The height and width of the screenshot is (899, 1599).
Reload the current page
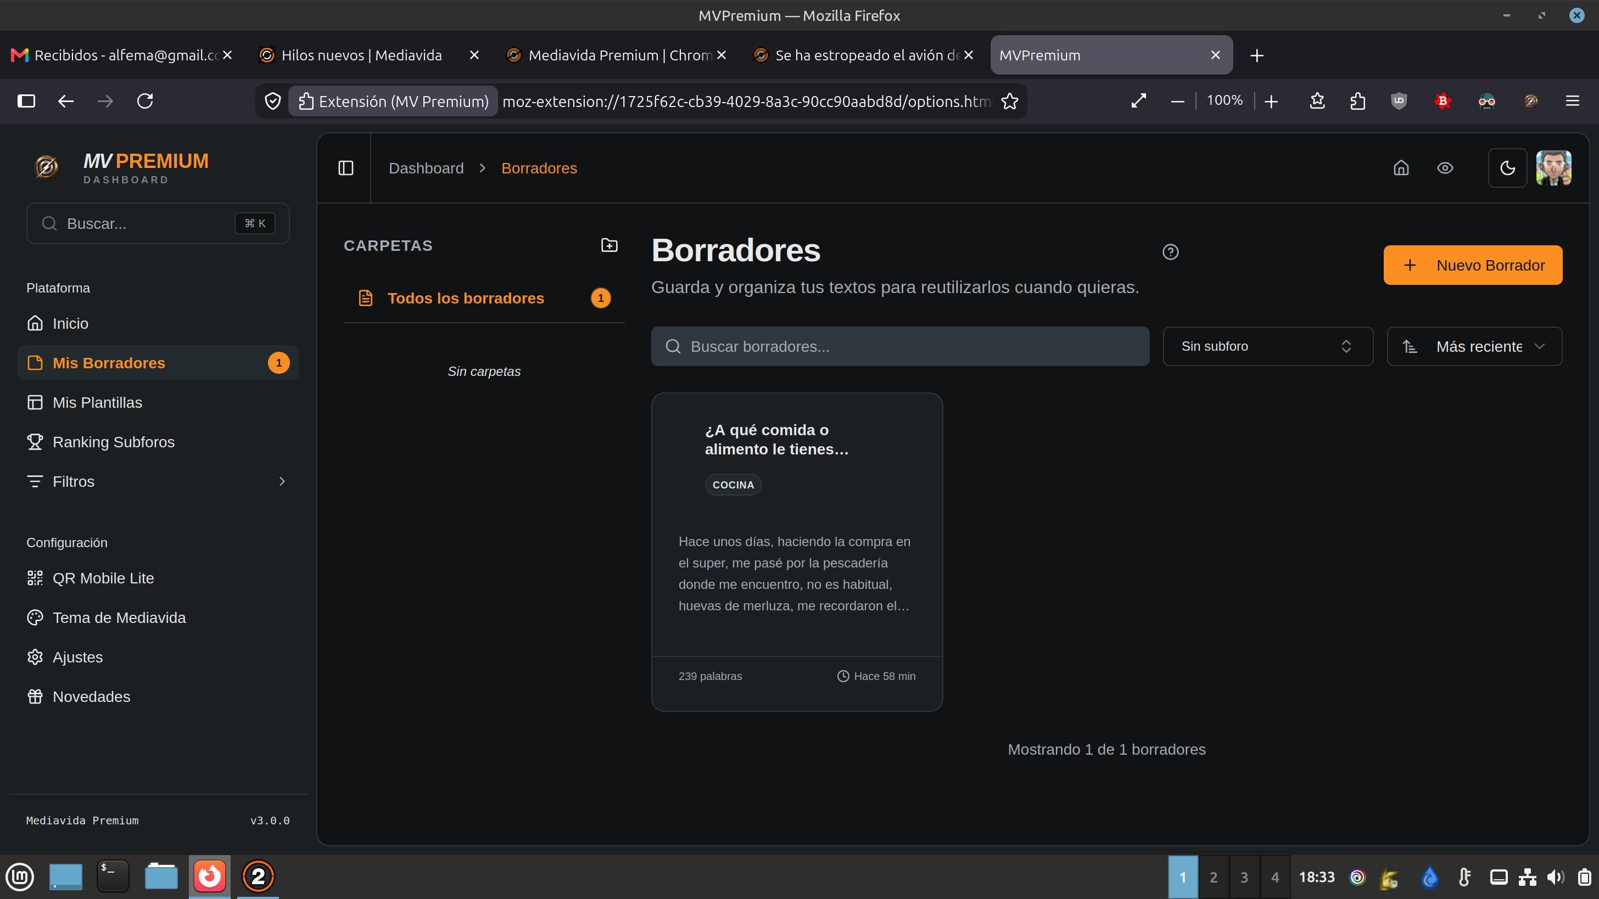pyautogui.click(x=146, y=101)
